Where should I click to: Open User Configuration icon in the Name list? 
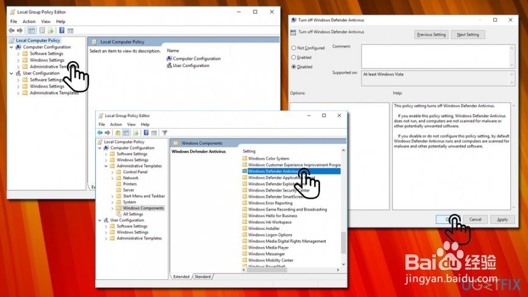pos(169,65)
